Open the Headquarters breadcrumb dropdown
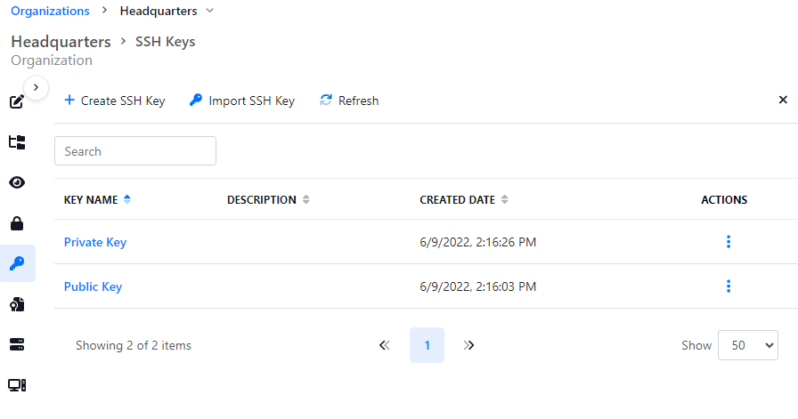The height and width of the screenshot is (419, 798). click(209, 11)
